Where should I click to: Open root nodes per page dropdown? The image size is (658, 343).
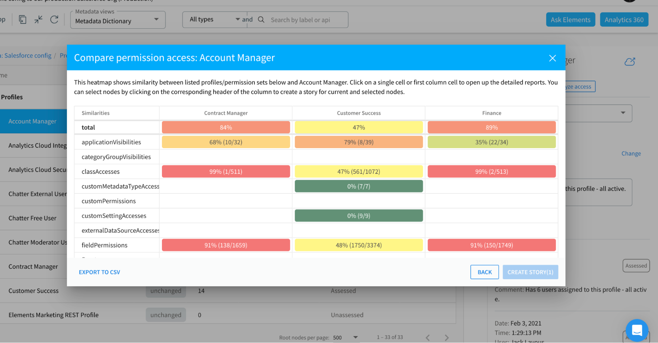(345, 337)
